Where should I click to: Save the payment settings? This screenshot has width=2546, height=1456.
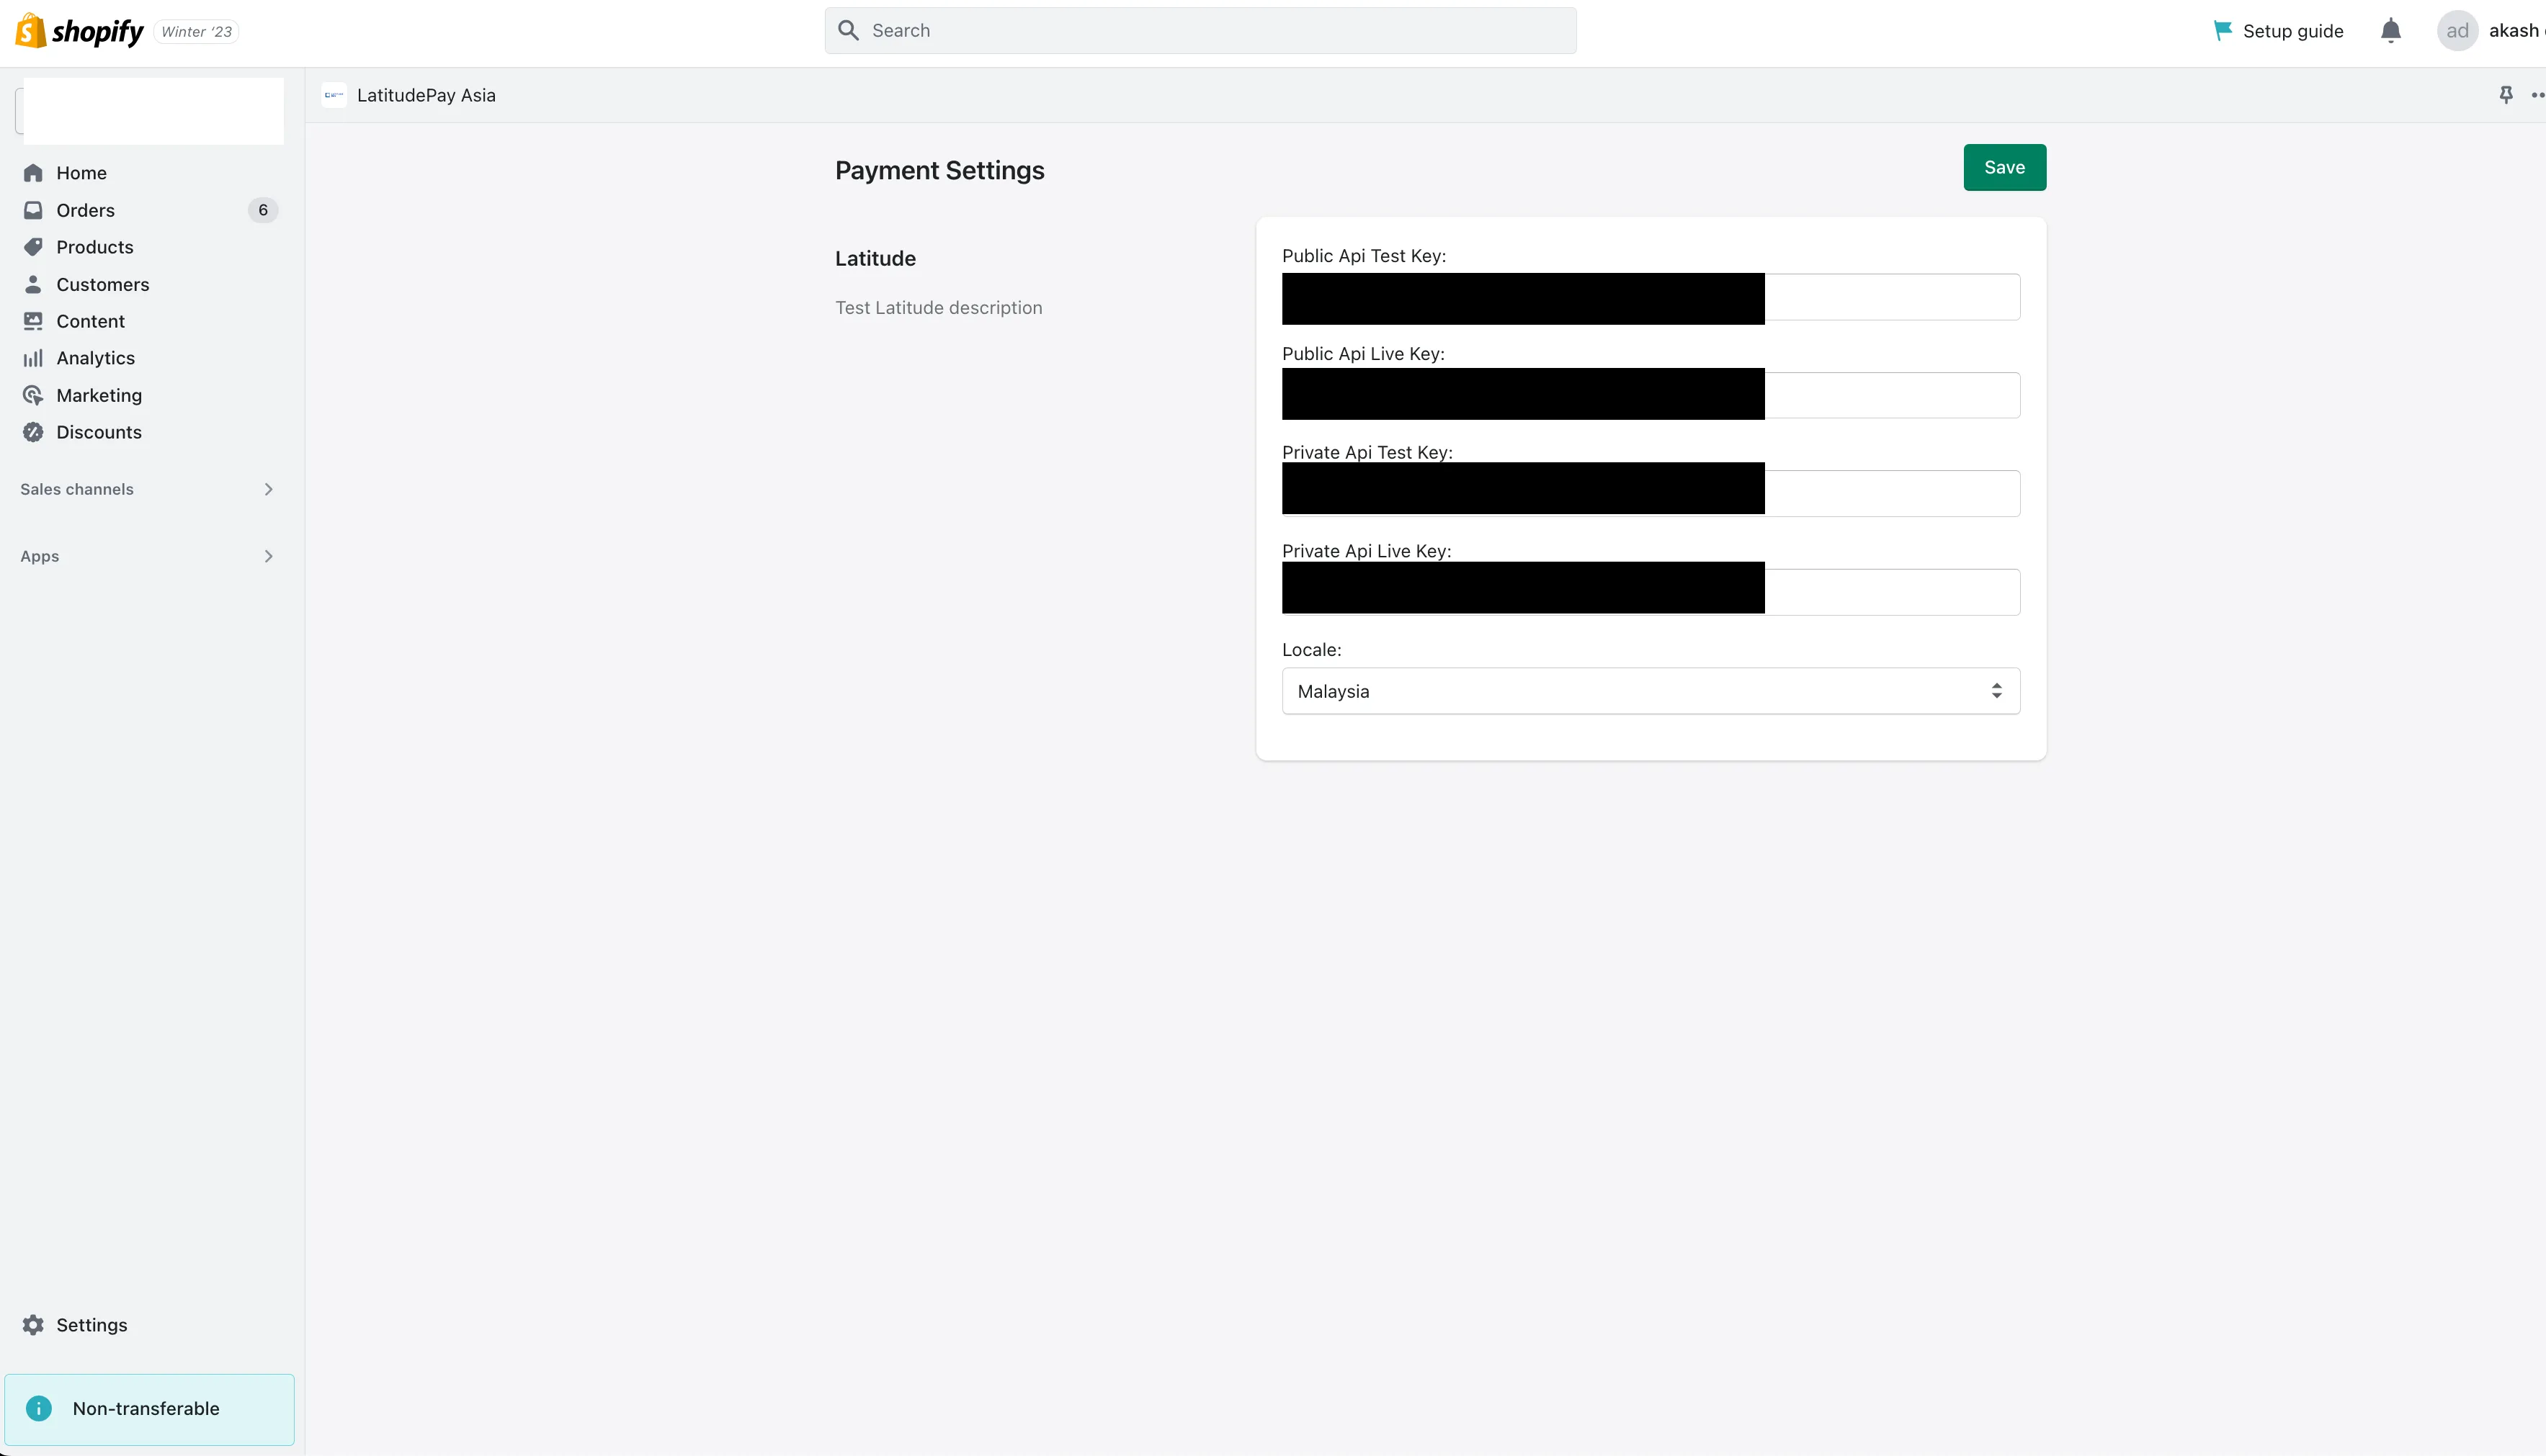click(2005, 167)
